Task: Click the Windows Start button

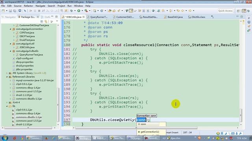Action: pos(5,138)
